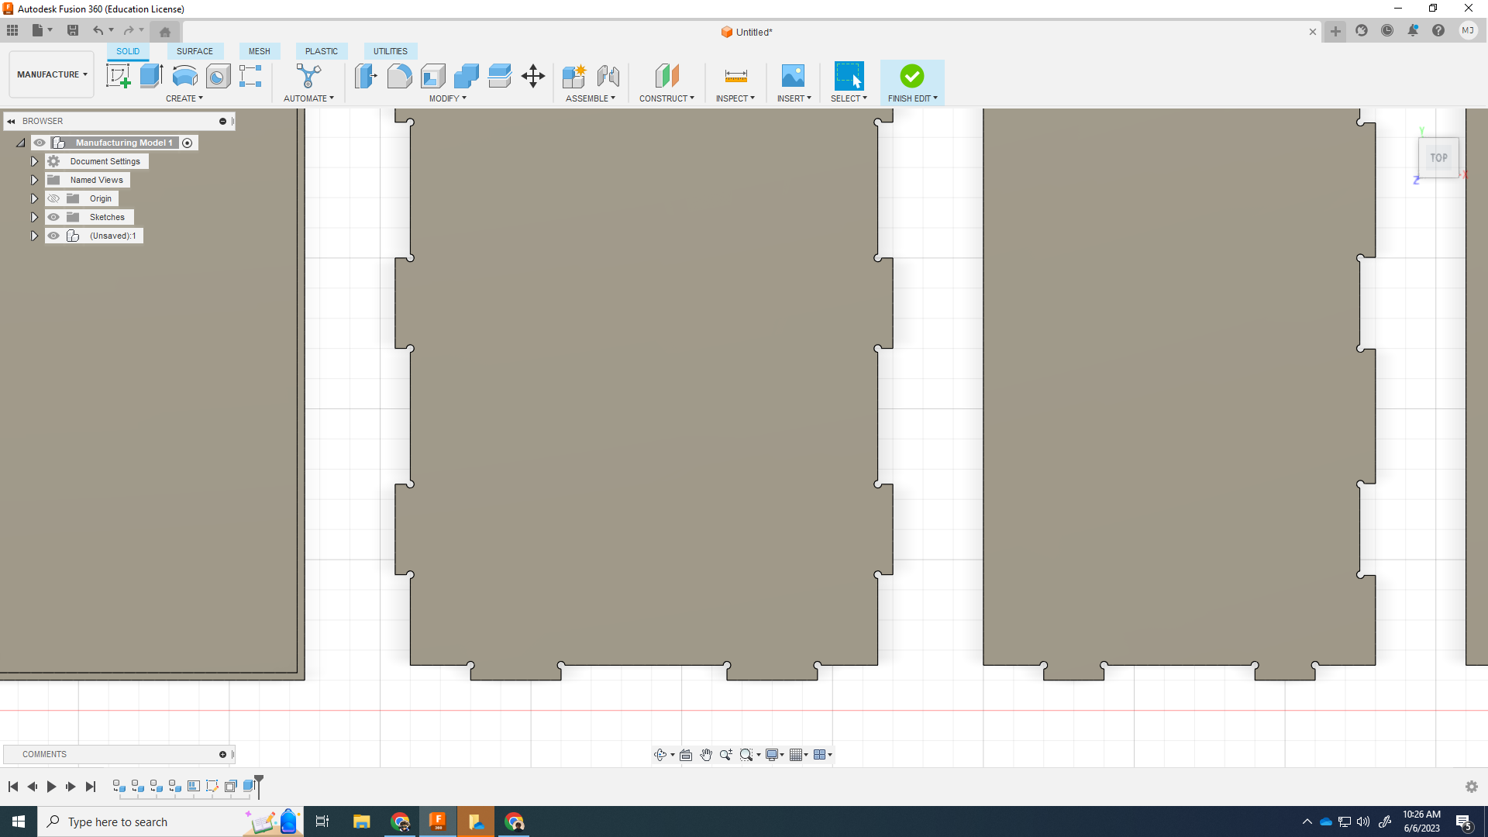
Task: Click the Combine bodies icon
Action: coord(466,76)
